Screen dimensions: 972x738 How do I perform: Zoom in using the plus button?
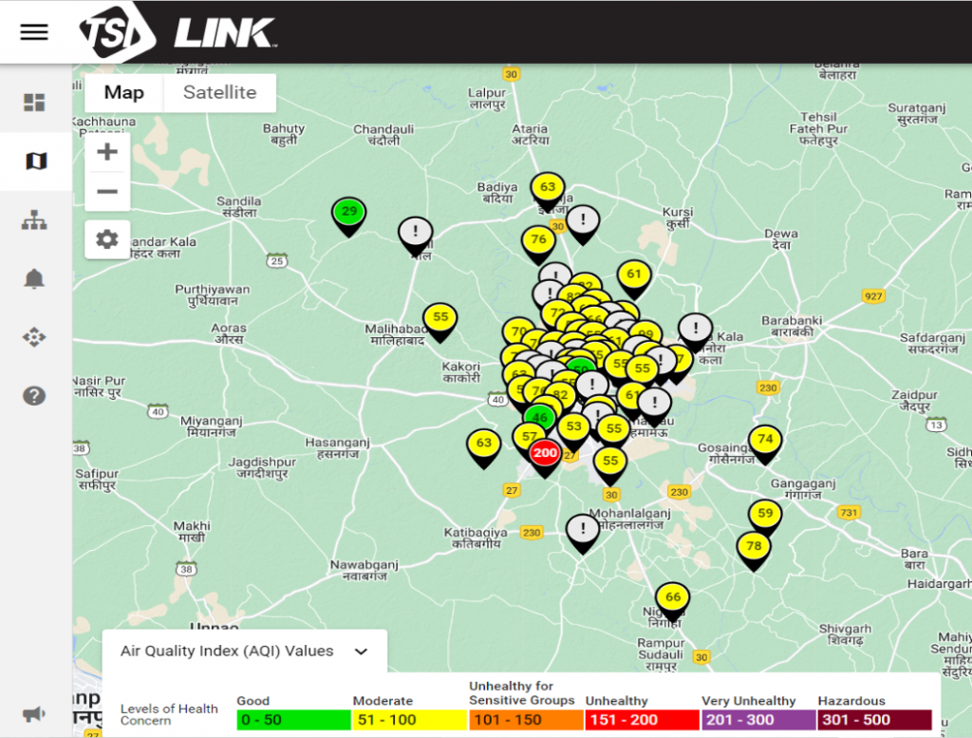click(x=107, y=152)
